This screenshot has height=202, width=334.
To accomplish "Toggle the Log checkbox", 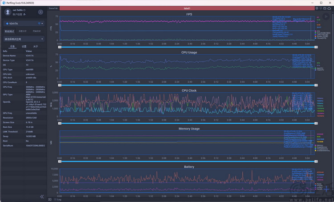I will 55,199.
